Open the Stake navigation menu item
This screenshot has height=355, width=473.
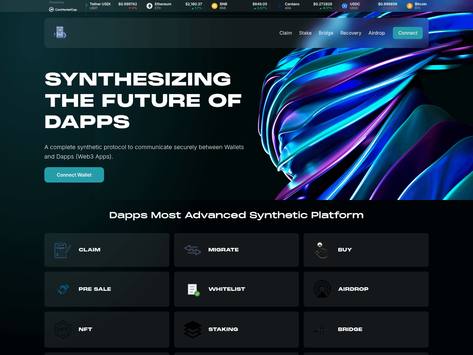[305, 33]
